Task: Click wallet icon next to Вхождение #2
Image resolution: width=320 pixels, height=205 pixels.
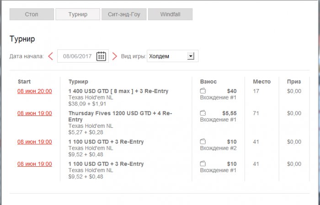Action: point(203,142)
